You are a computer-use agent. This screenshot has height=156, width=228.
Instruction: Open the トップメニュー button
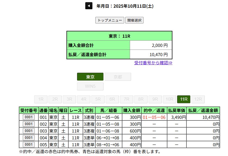point(110,20)
